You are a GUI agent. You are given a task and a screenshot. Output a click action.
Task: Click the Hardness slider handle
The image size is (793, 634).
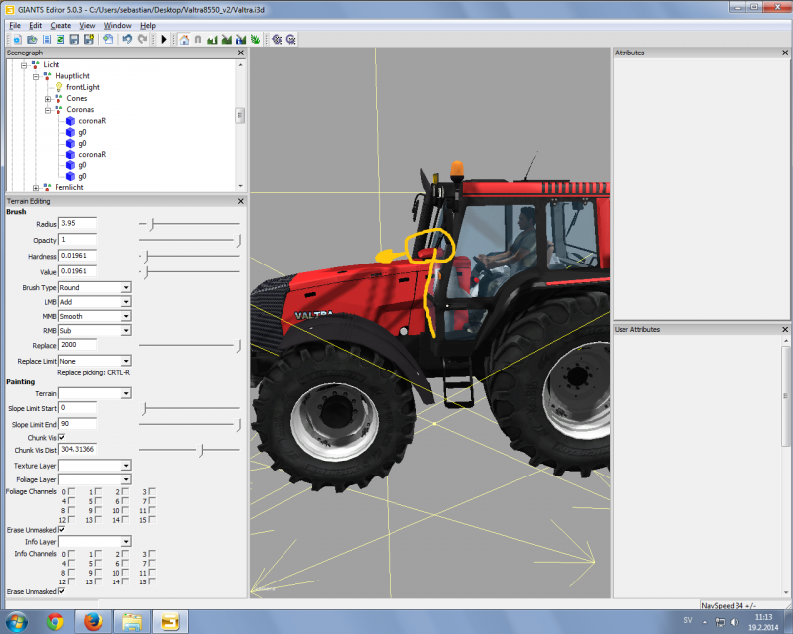tap(146, 257)
